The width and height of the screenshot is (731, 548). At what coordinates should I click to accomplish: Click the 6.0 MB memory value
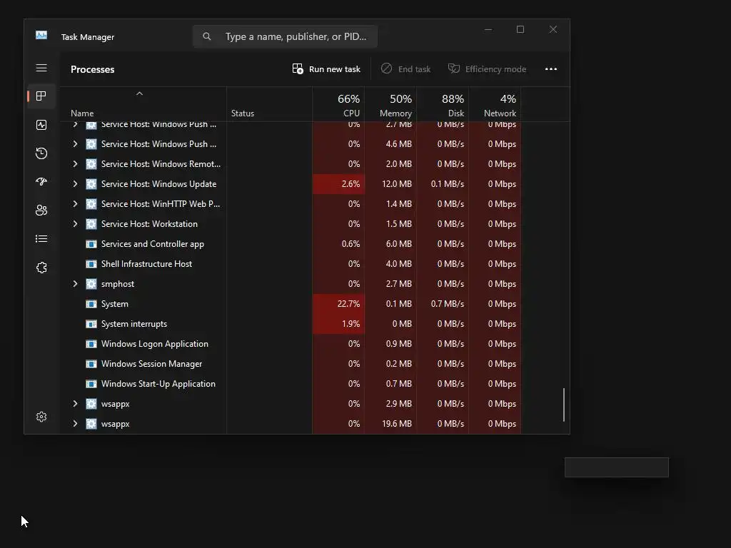(398, 244)
